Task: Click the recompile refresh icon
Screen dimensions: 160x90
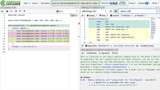Action: coord(82,46)
